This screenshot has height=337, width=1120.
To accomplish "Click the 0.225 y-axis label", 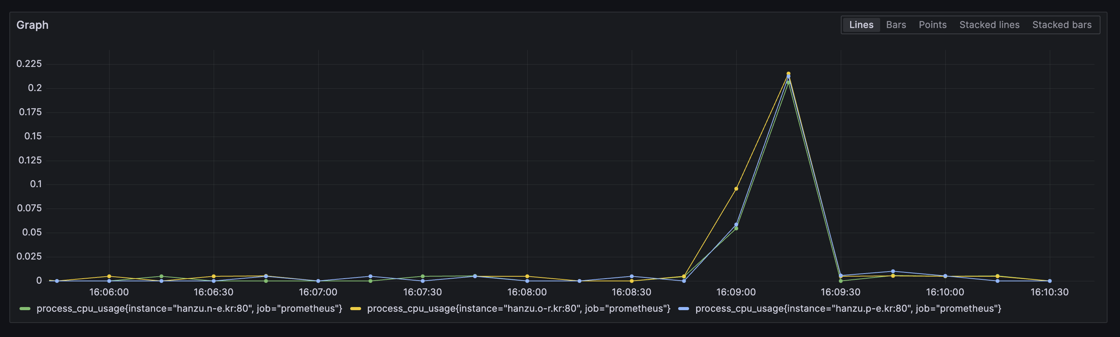I will tap(29, 64).
